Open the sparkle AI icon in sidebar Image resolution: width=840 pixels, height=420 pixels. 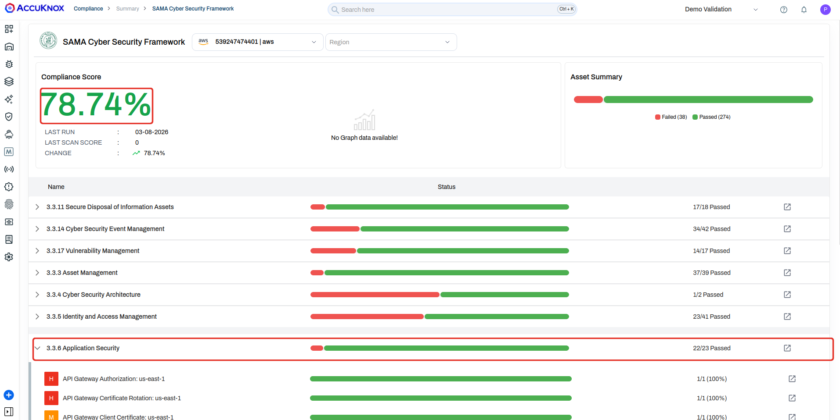(9, 99)
